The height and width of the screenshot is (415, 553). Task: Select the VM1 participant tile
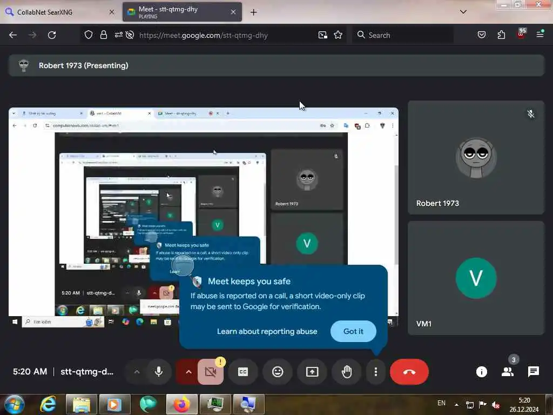click(476, 278)
